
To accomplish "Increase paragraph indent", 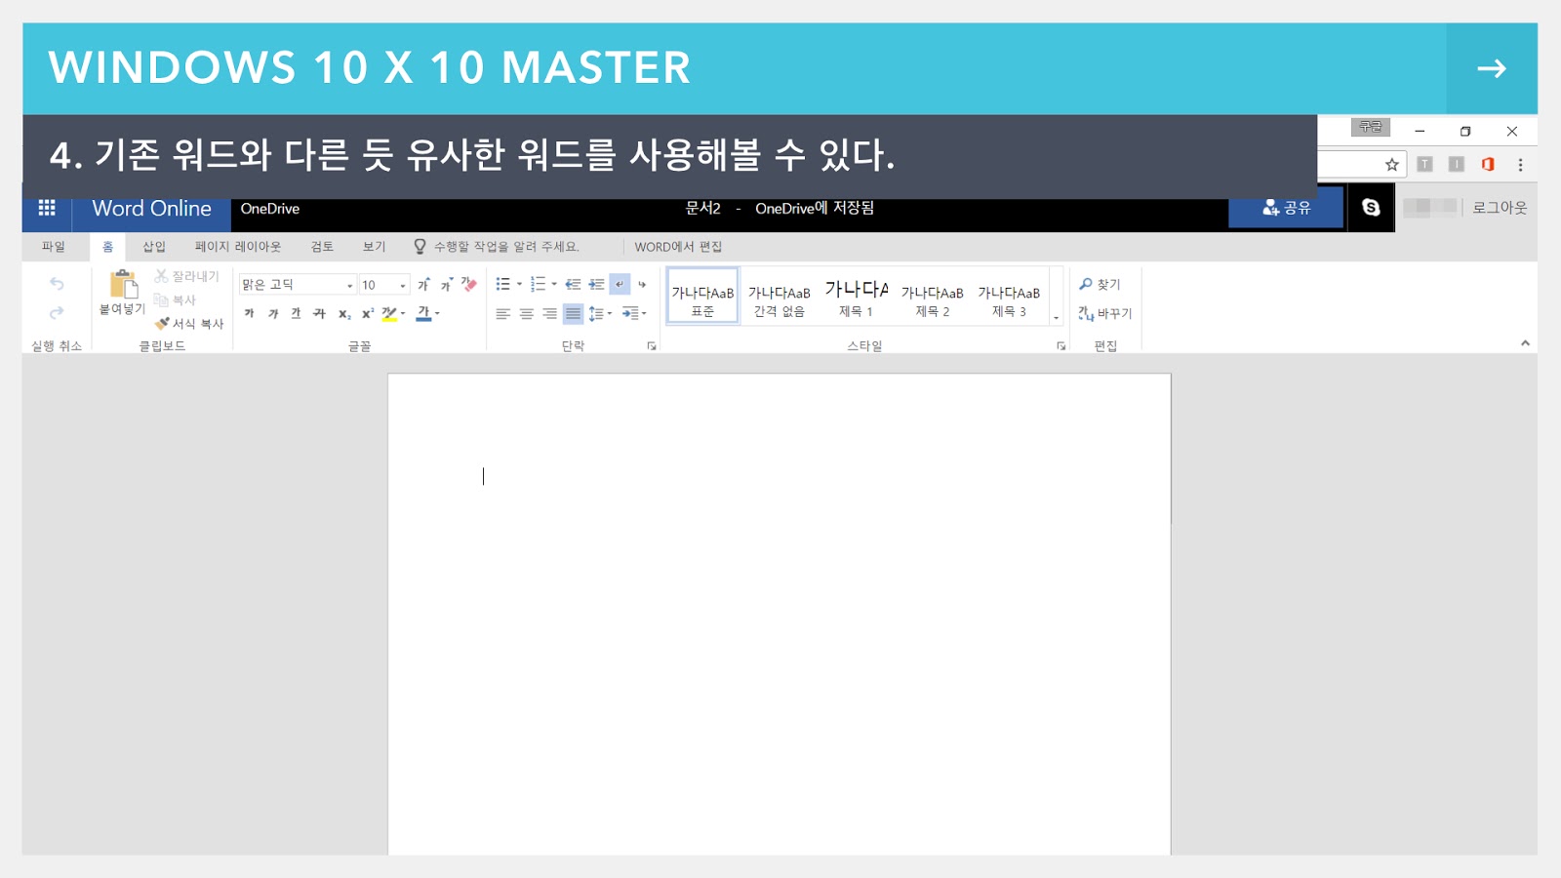I will [x=596, y=285].
